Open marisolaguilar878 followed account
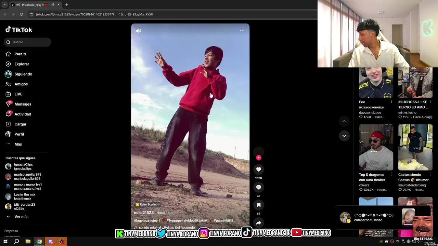Image resolution: width=438 pixels, height=246 pixels. 23,176
